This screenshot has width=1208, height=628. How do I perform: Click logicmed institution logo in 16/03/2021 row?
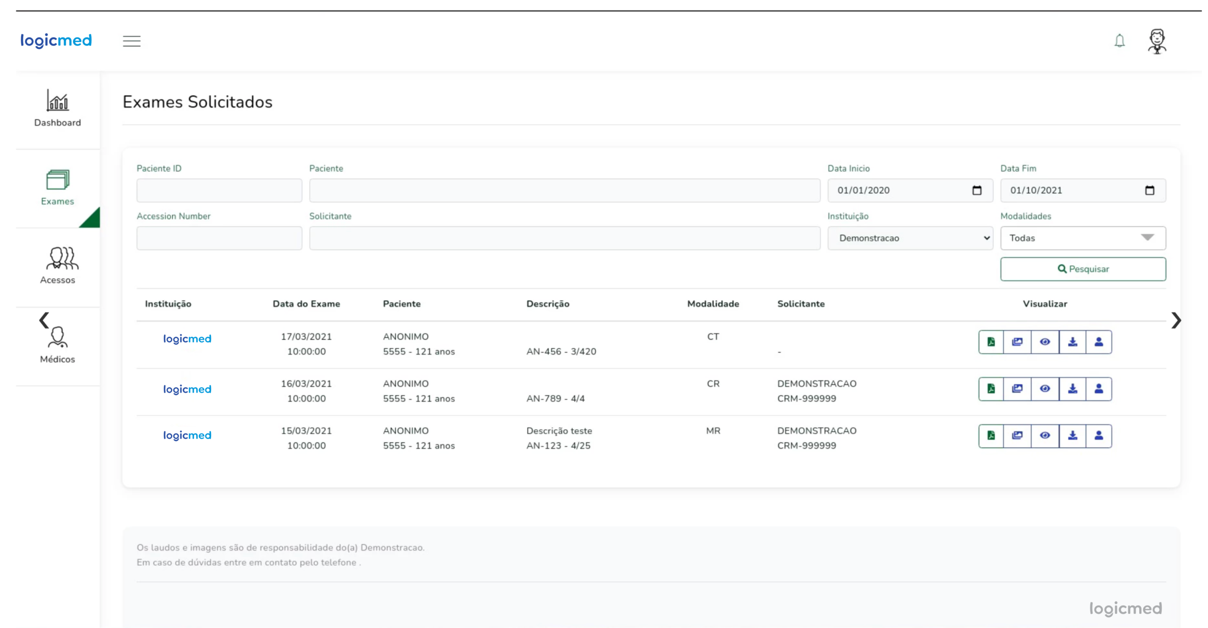(187, 390)
